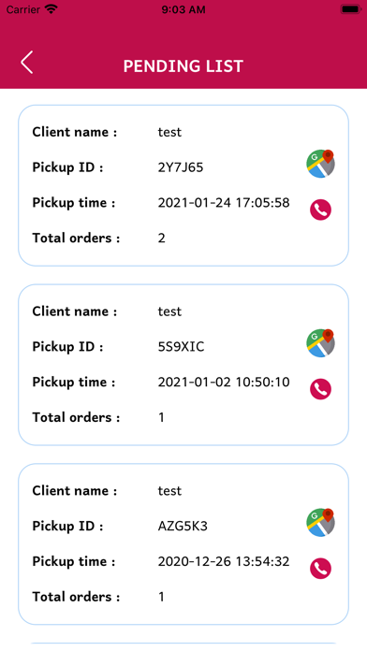This screenshot has height=651, width=367.
Task: Call client for pickup 5S9XIC
Action: (320, 389)
